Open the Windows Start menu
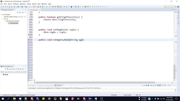180x101 pixels. 3,98
